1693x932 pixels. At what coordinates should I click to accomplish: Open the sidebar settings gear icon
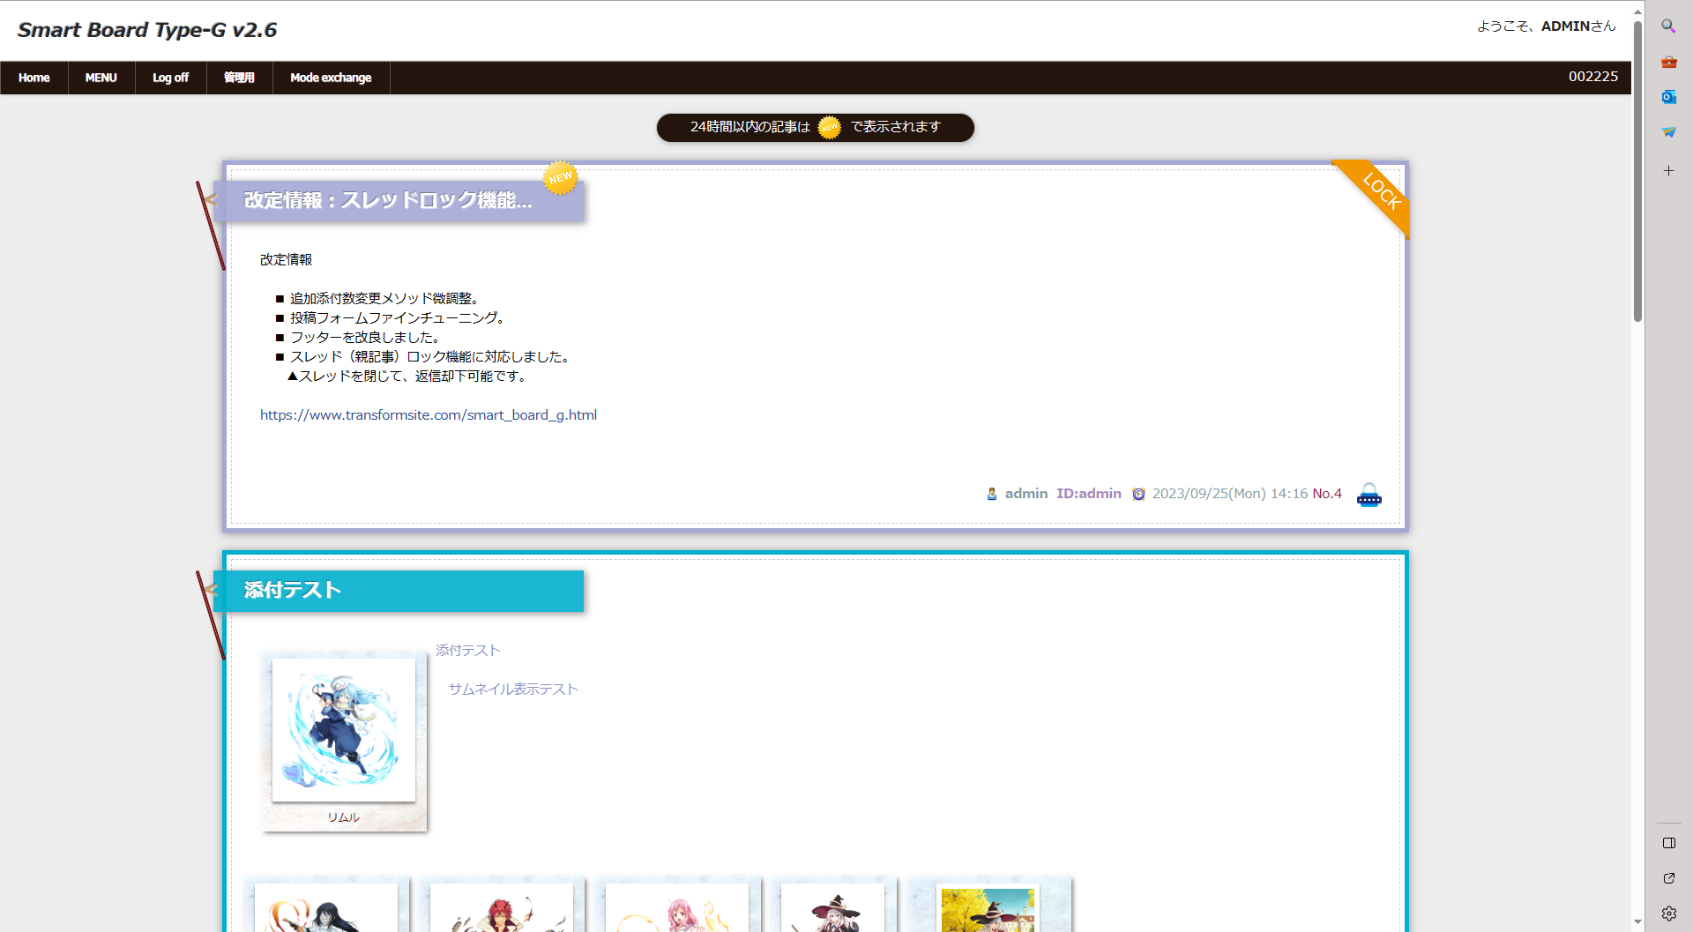tap(1668, 913)
